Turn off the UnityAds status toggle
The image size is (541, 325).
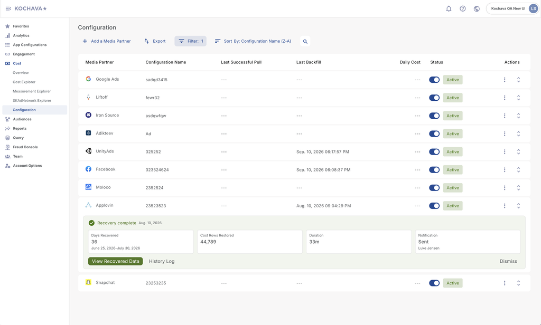(x=434, y=151)
